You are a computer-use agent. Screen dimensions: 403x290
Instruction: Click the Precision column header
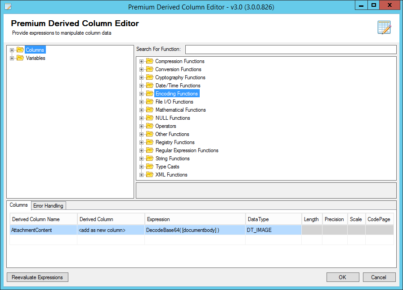pos(335,219)
